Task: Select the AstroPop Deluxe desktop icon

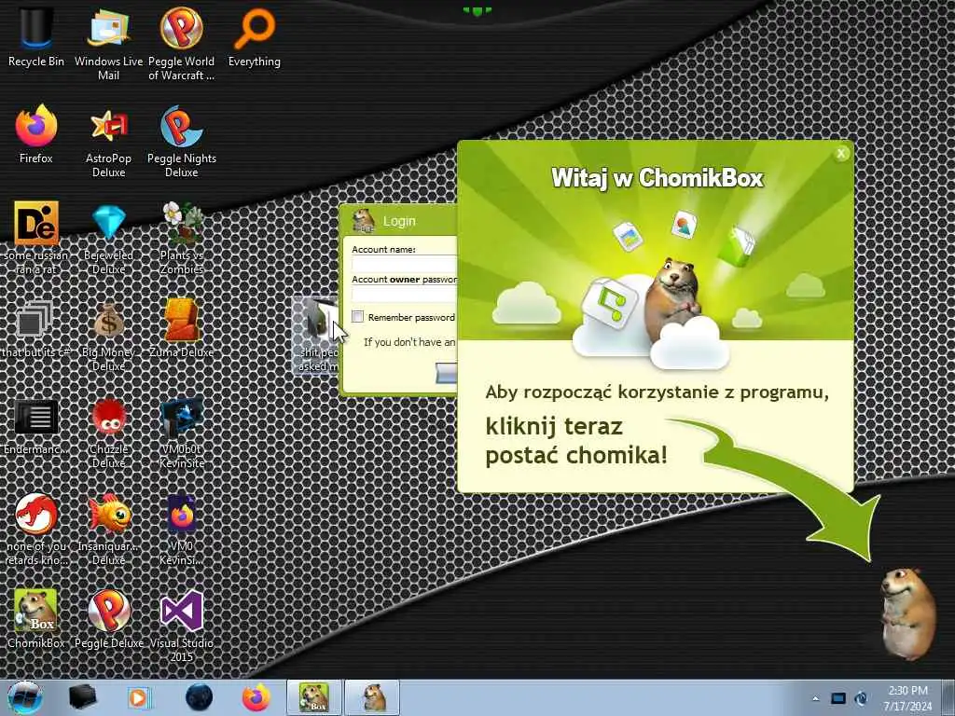Action: point(108,142)
